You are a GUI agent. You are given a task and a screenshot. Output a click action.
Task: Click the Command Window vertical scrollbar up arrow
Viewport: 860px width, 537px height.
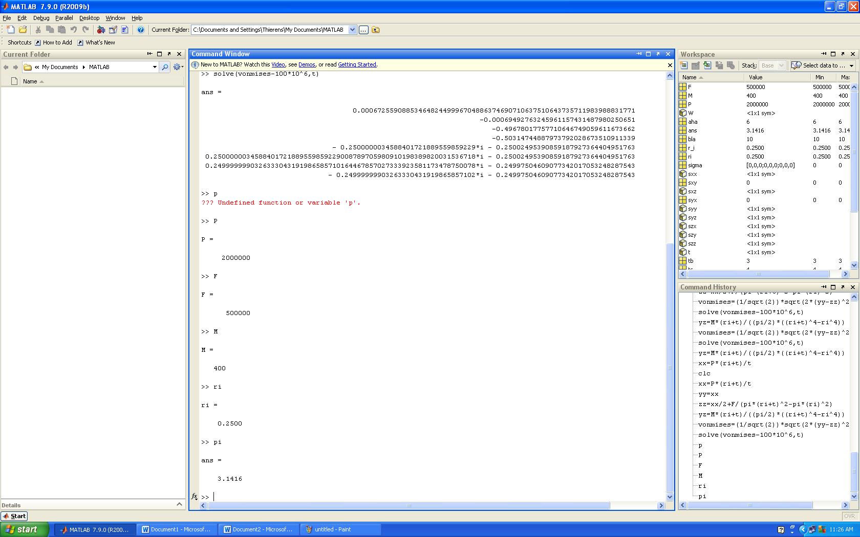coord(670,76)
